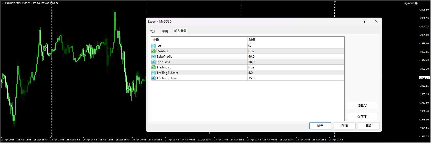
Task: Click the TrailingSL boolean icon
Action: (153, 67)
